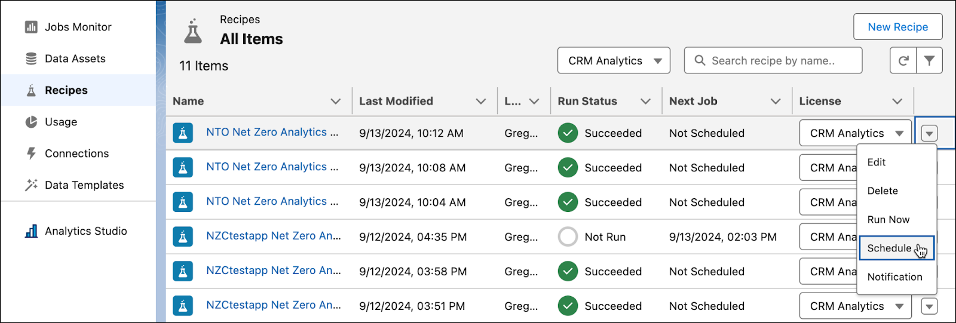
Task: Click the All Items heading
Action: point(252,39)
